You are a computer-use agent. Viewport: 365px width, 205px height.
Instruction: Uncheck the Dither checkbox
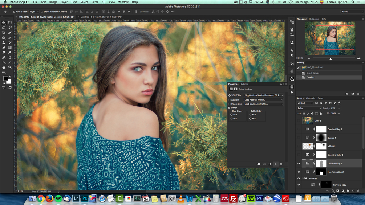(229, 108)
